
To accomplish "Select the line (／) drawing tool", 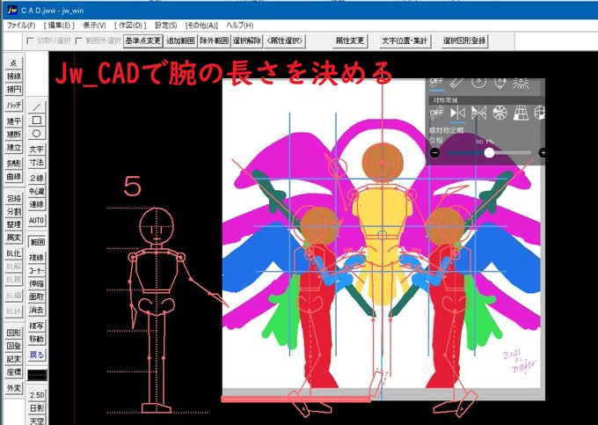I will (37, 107).
